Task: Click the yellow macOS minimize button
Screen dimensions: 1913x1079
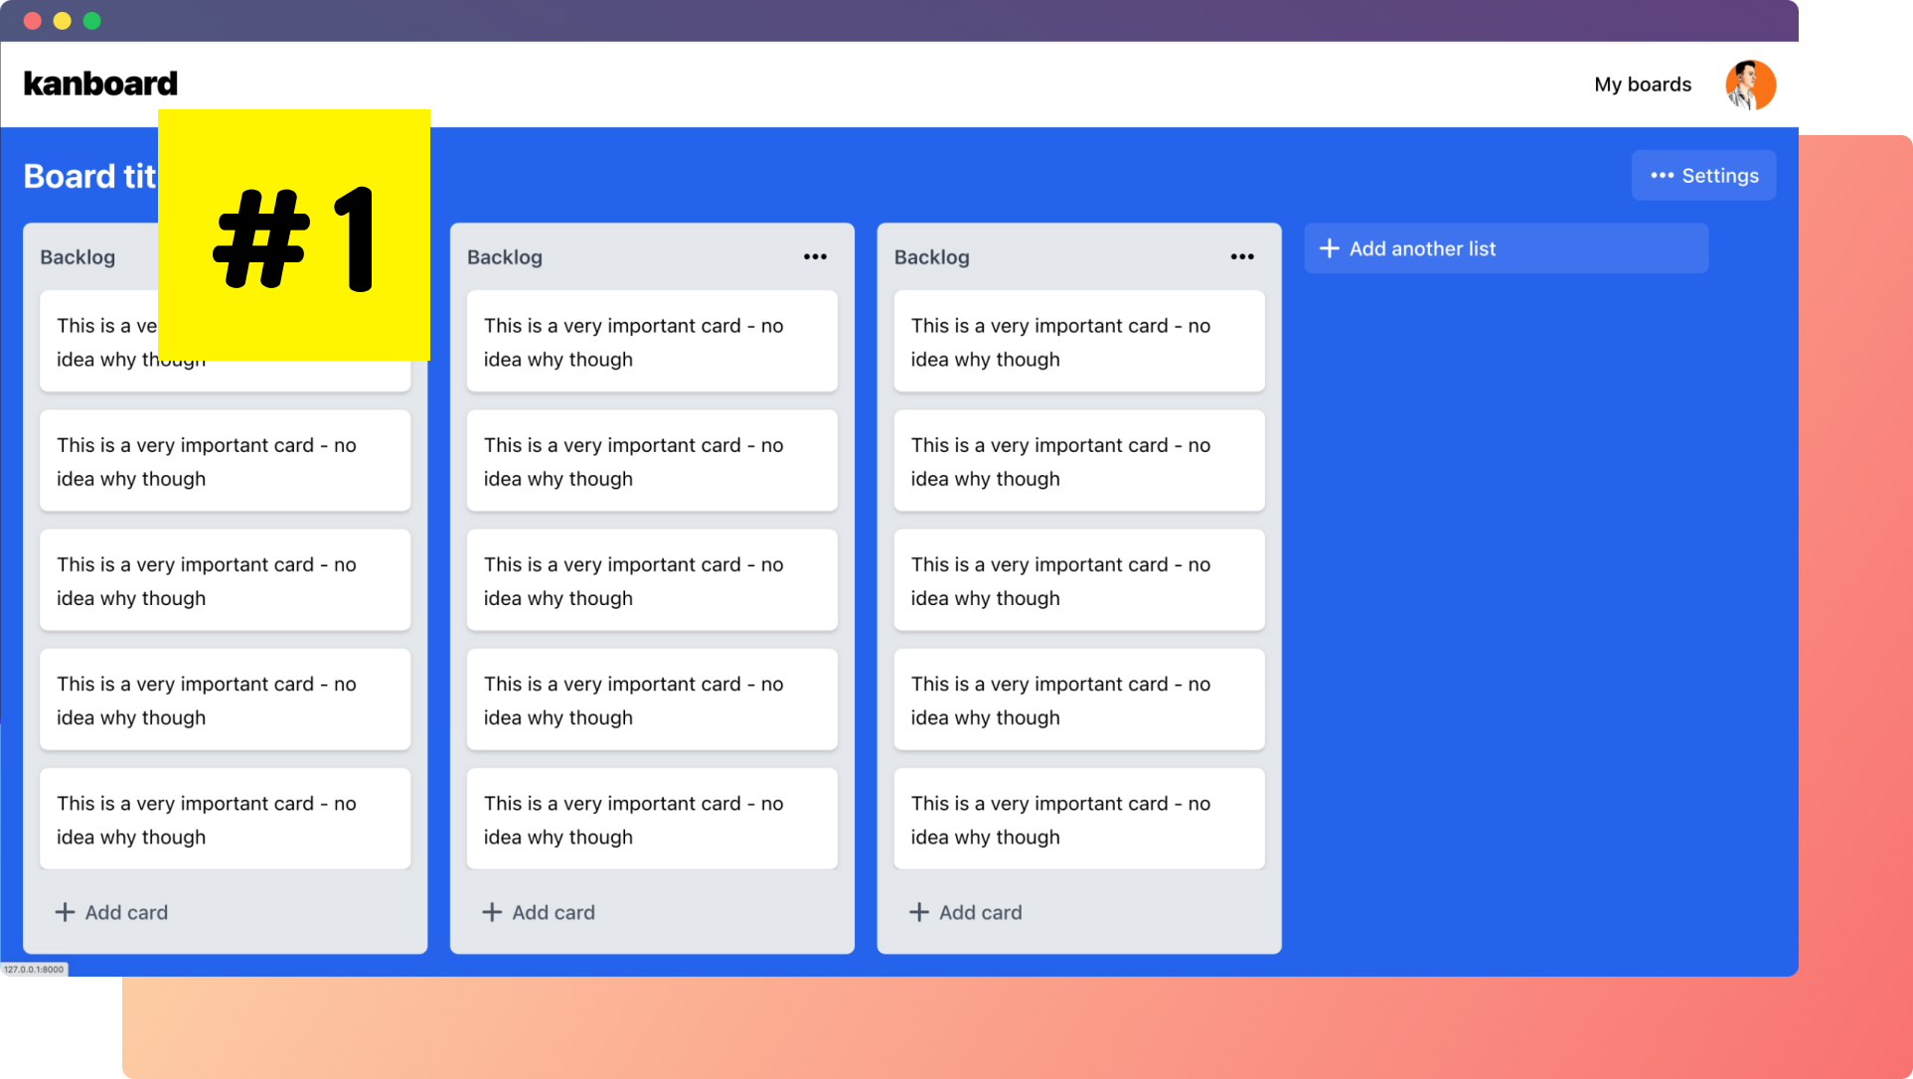Action: pyautogui.click(x=62, y=21)
